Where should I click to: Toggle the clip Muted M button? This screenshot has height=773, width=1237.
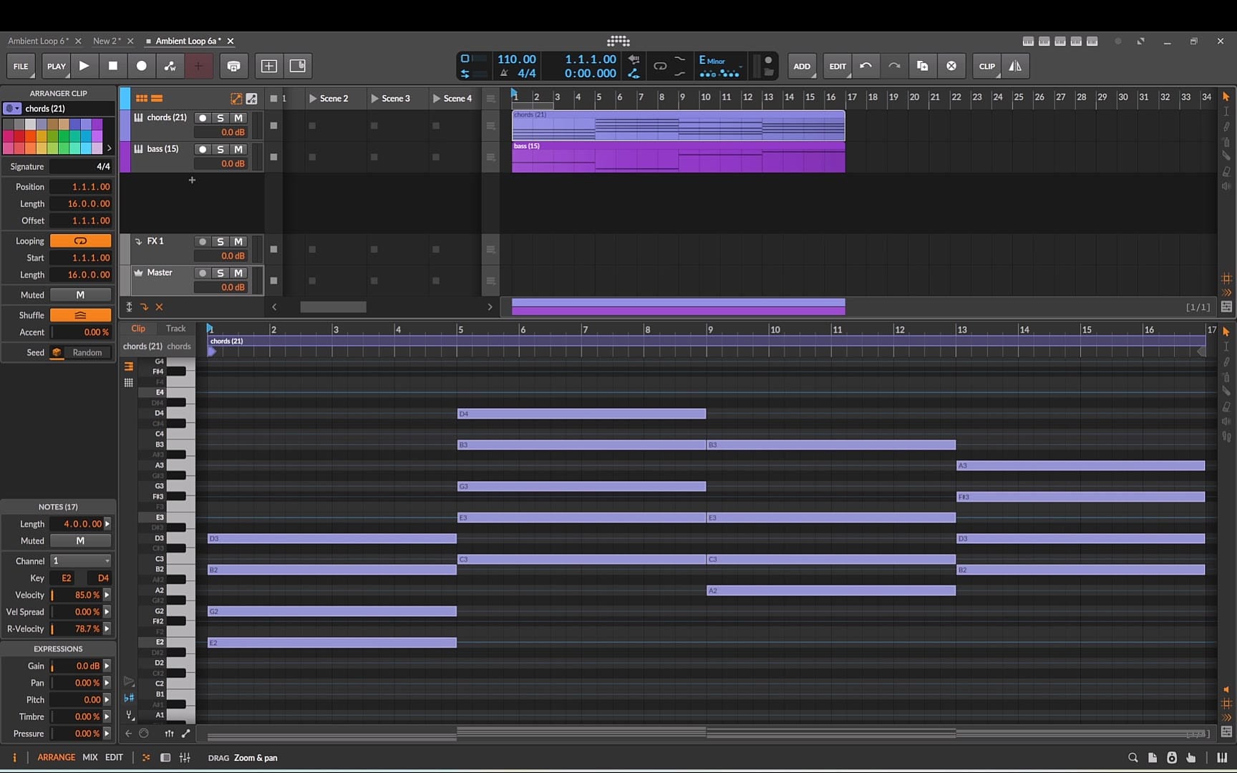(x=80, y=295)
